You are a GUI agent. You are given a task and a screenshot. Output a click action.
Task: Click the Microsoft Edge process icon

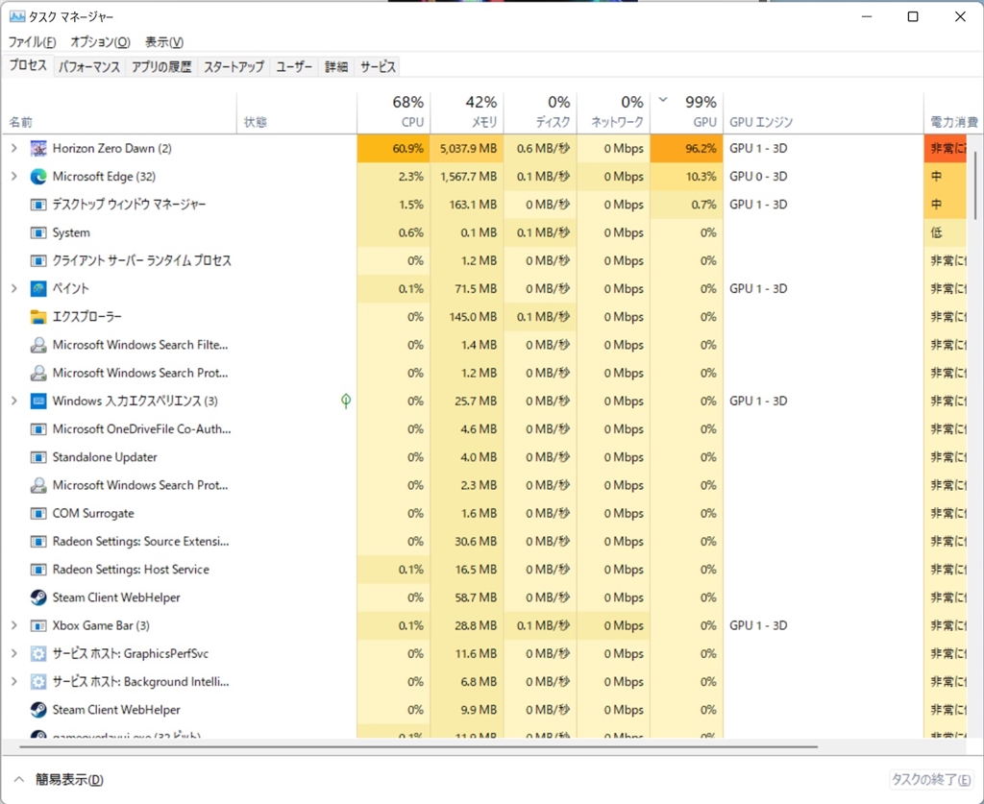point(38,177)
